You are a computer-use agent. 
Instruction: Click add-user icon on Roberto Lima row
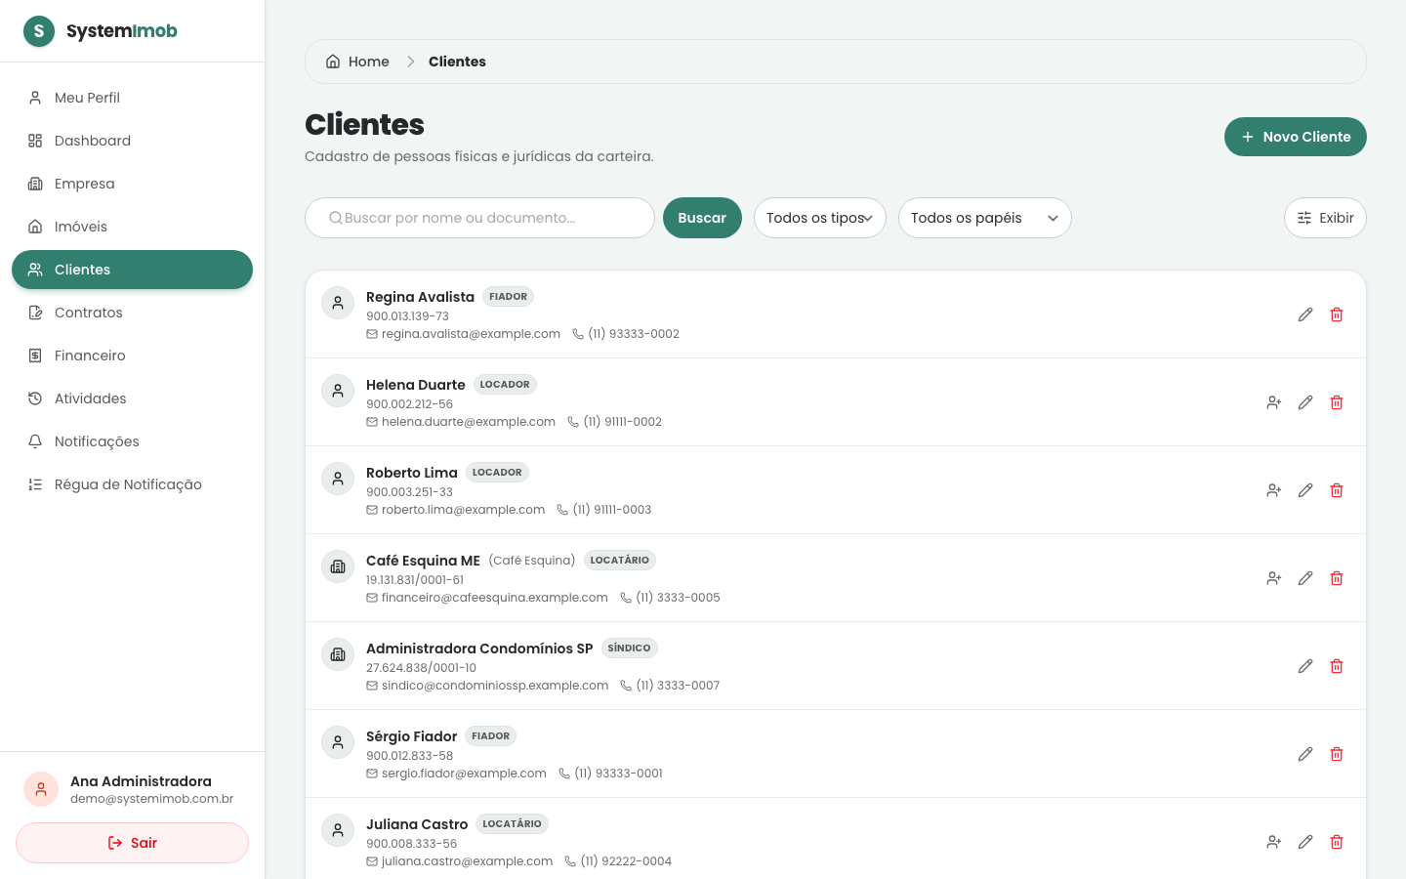(x=1274, y=490)
